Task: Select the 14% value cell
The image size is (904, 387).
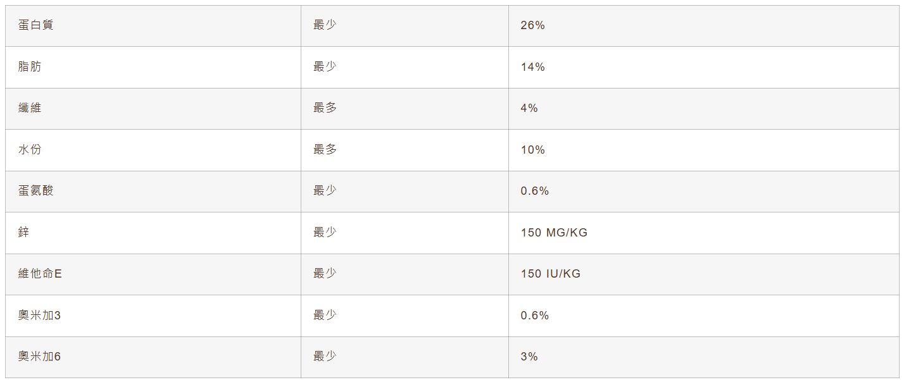Action: (x=532, y=67)
